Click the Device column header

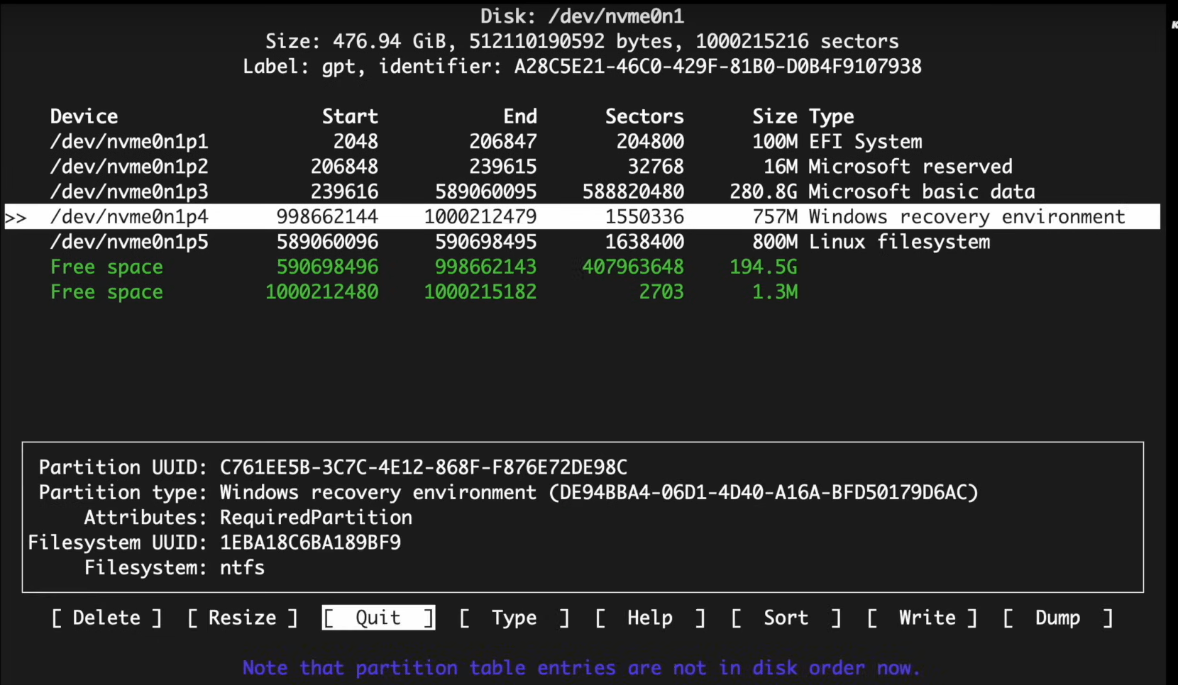[84, 116]
